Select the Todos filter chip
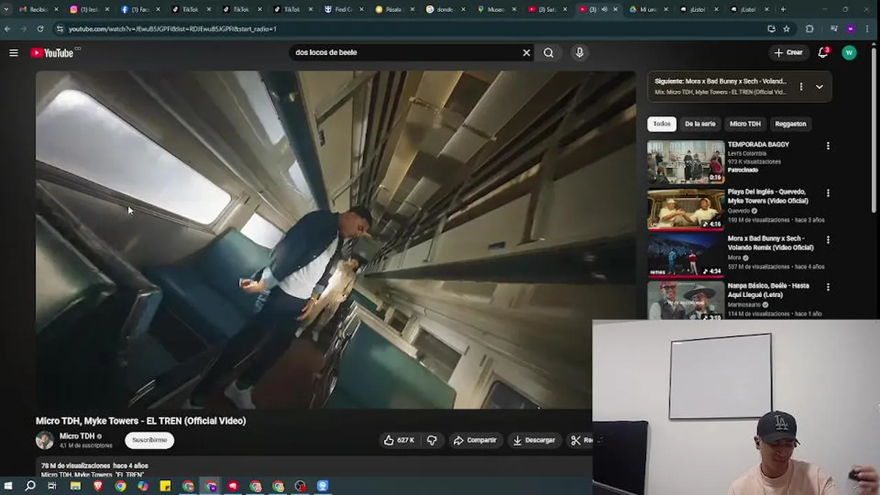This screenshot has height=495, width=880. (662, 124)
